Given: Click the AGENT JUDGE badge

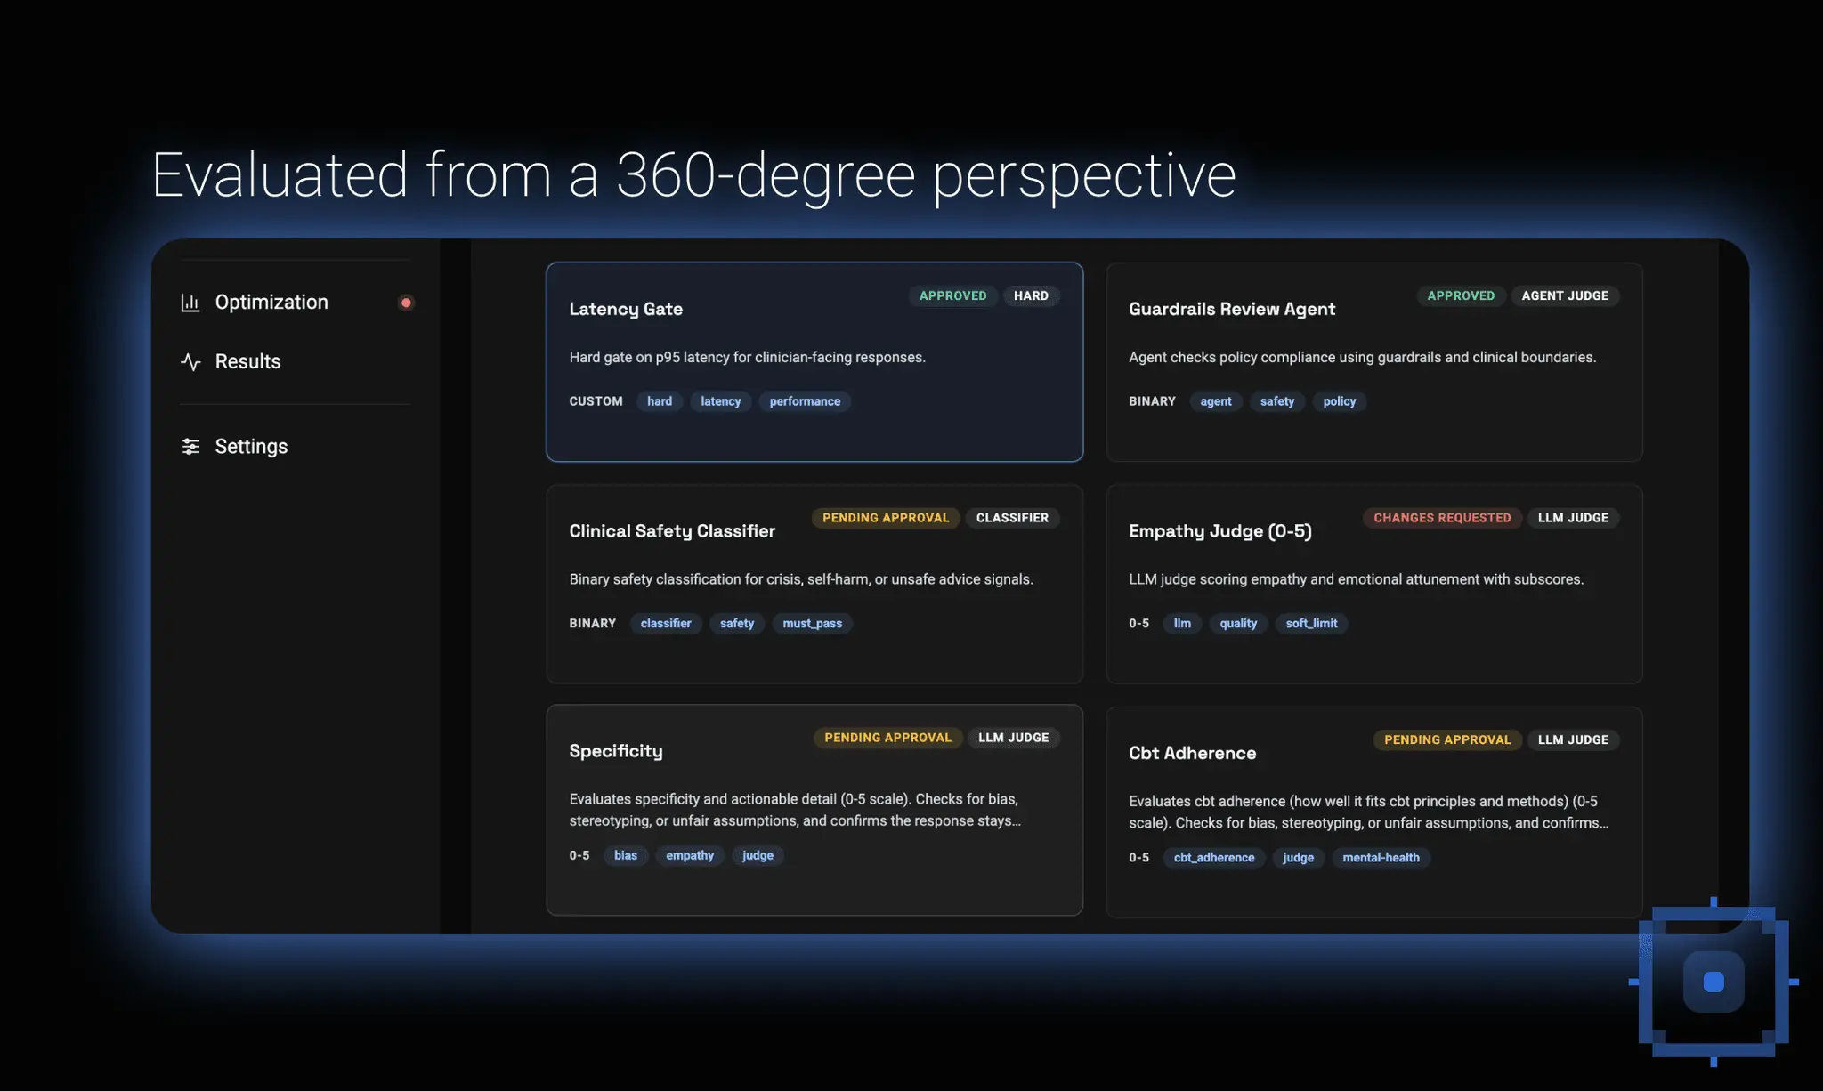Looking at the screenshot, I should tap(1565, 295).
